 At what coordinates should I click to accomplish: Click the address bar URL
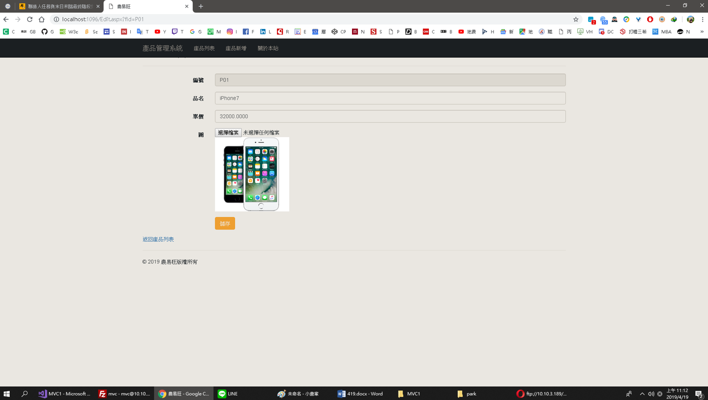click(x=103, y=19)
